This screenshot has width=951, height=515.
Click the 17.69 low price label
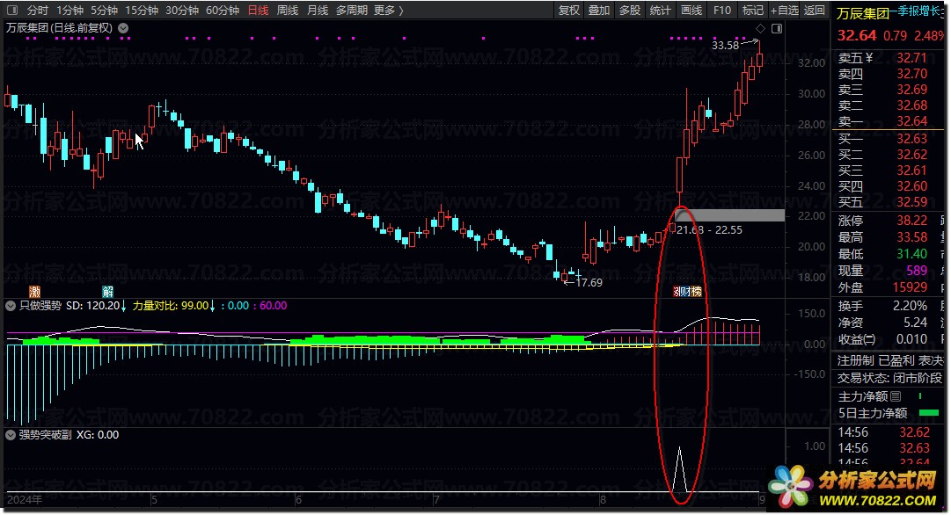pyautogui.click(x=589, y=282)
